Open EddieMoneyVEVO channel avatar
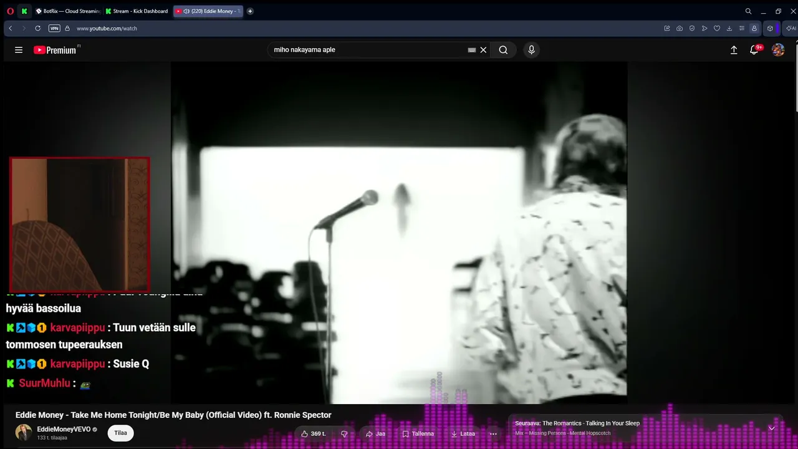The image size is (798, 449). coord(24,433)
